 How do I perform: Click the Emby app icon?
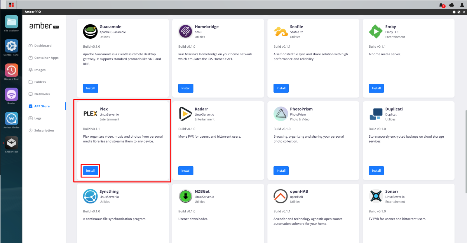(x=376, y=31)
